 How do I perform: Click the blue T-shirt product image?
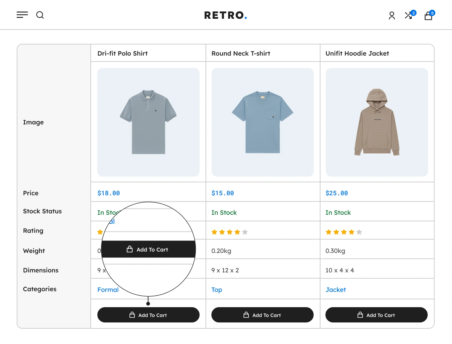[263, 122]
